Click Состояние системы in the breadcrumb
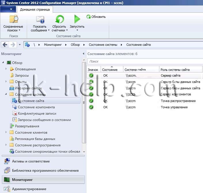The height and width of the screenshot is (193, 203). coord(103,45)
